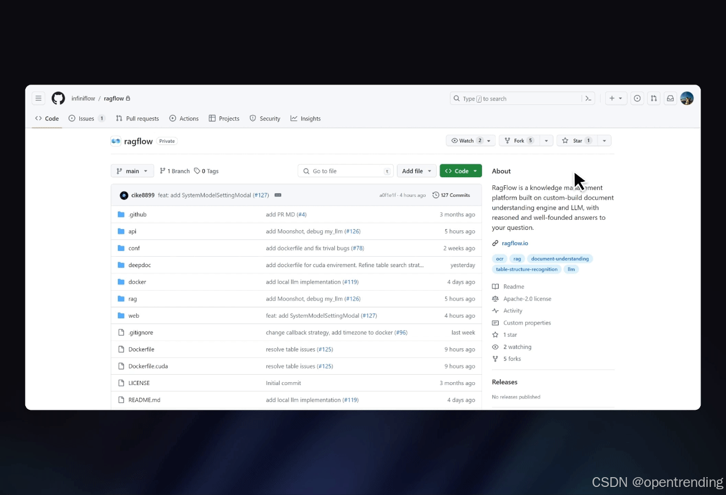Click the table-structure-recognition topic tag

point(526,269)
